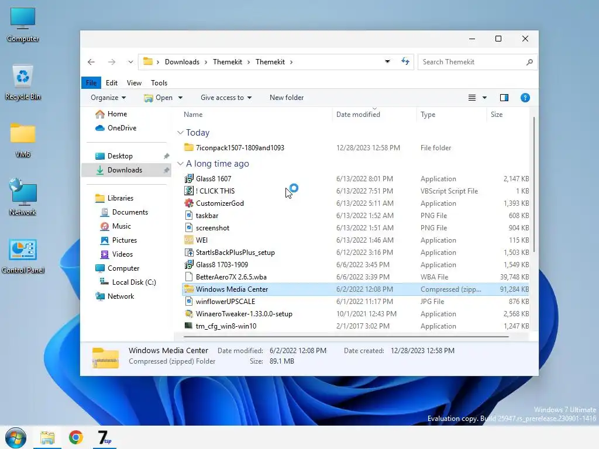Image resolution: width=599 pixels, height=449 pixels.
Task: Sort by the Size column header
Action: tap(497, 115)
